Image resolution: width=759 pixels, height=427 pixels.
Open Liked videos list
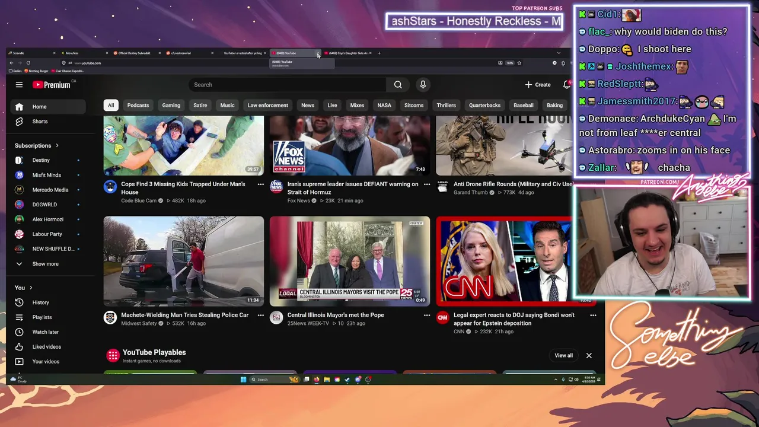tap(48, 347)
